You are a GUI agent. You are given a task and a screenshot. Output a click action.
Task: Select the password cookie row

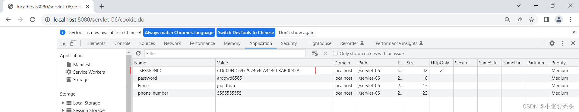[x=356, y=78]
